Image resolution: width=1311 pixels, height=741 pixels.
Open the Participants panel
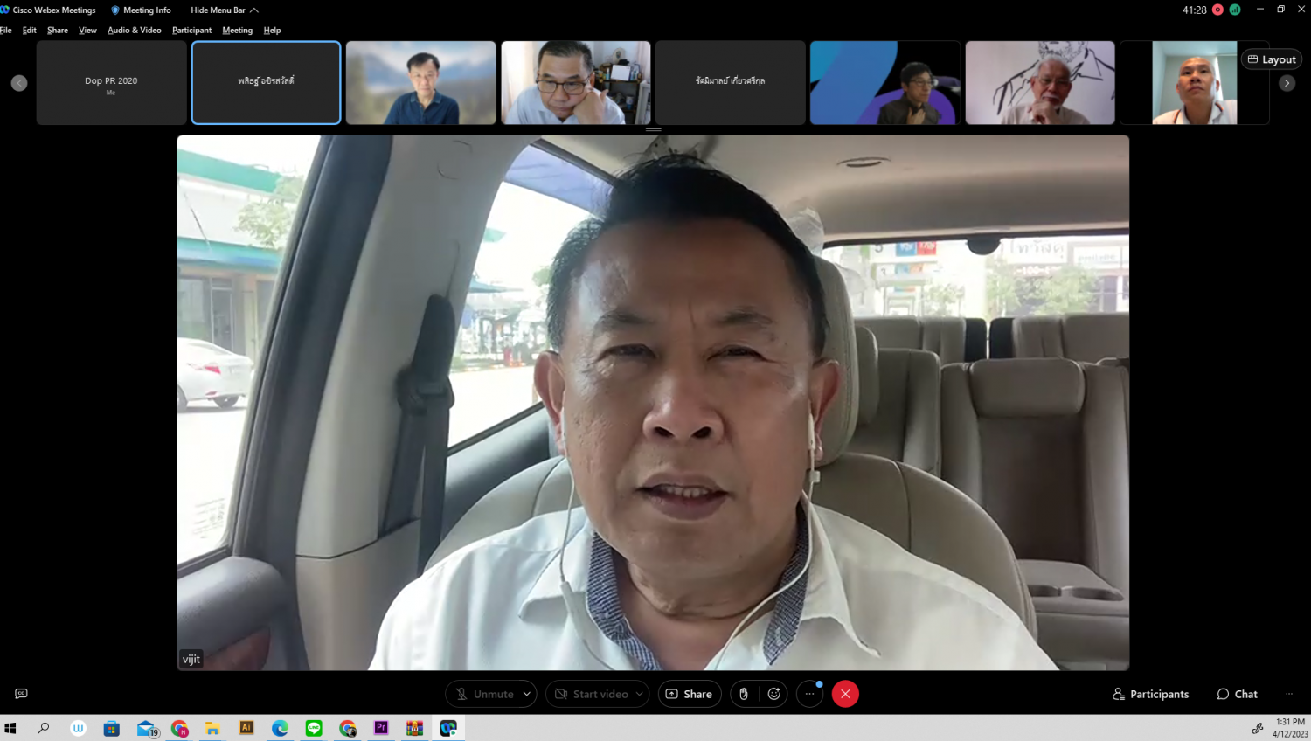[x=1150, y=694]
